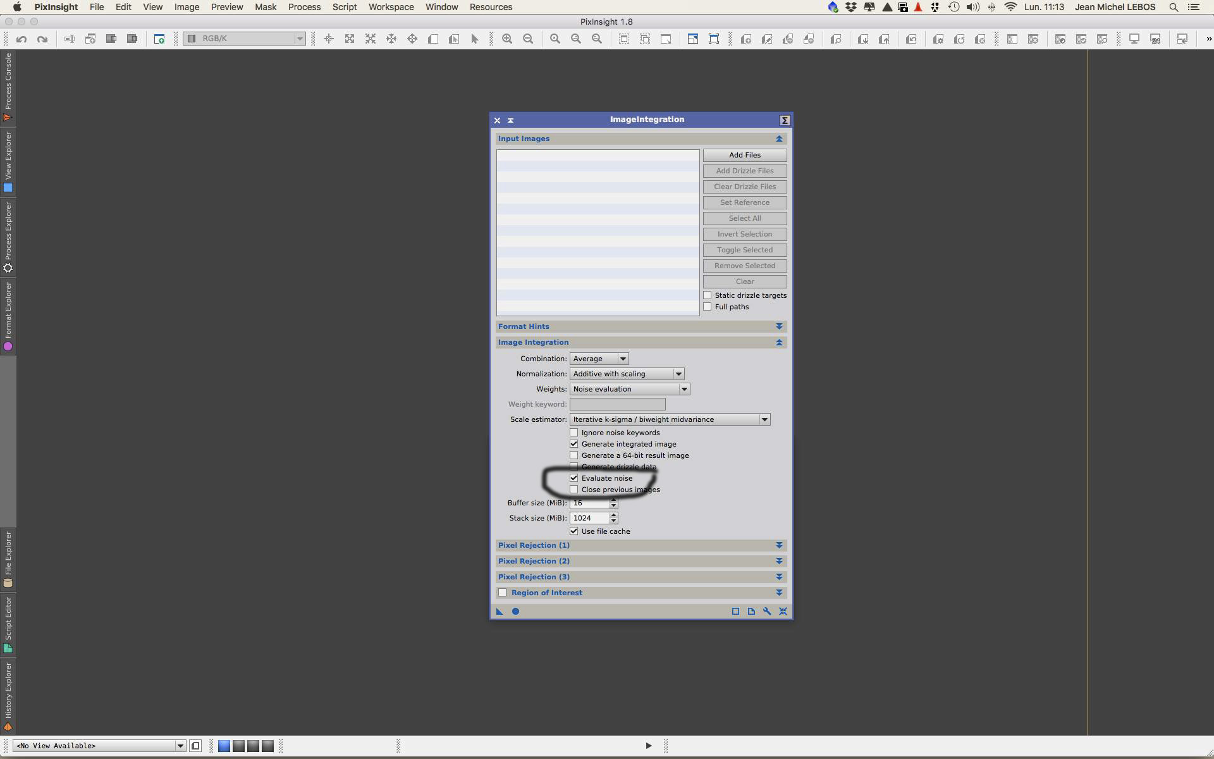This screenshot has width=1214, height=759.
Task: Click the Undo arrow in the toolbar
Action: [21, 39]
